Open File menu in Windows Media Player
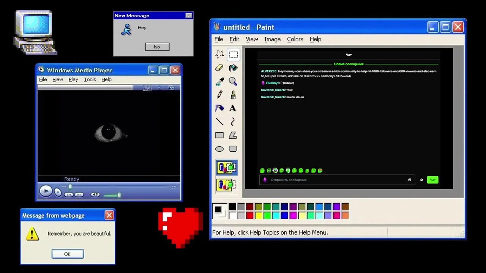The image size is (486, 273). pos(43,79)
